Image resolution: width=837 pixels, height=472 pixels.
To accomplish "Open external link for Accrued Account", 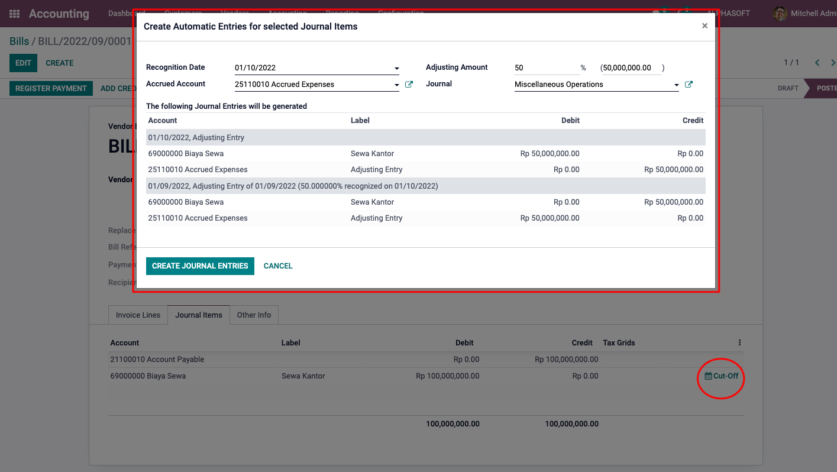I will click(409, 85).
